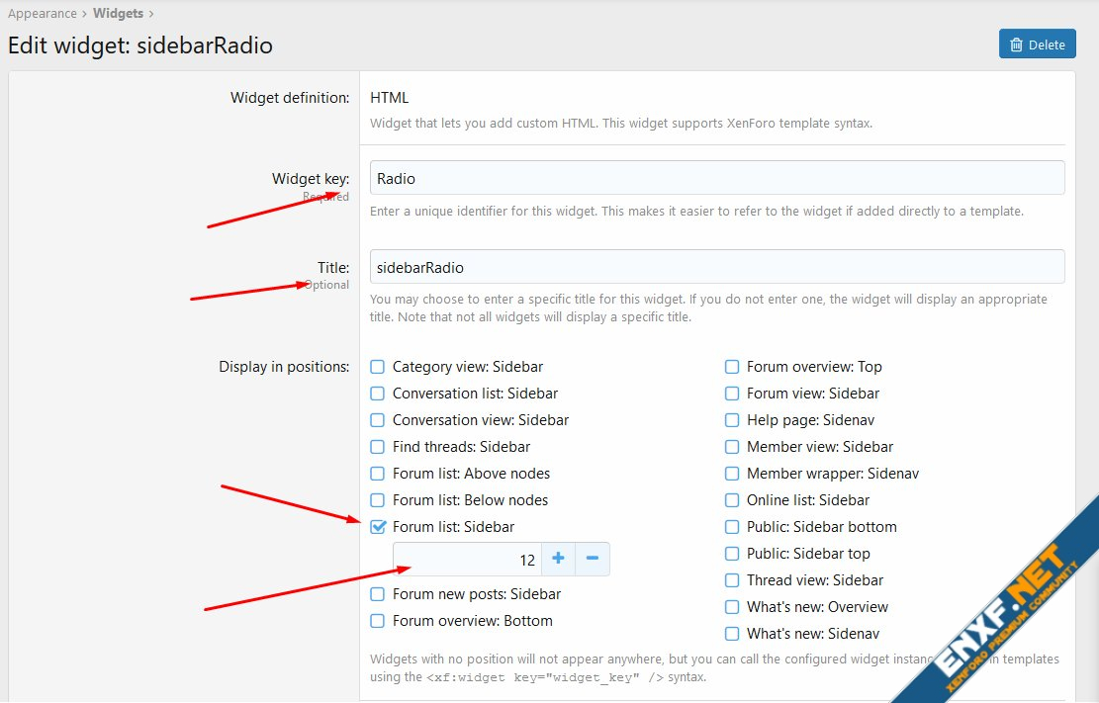Click the display order number field showing 12

[x=466, y=560]
